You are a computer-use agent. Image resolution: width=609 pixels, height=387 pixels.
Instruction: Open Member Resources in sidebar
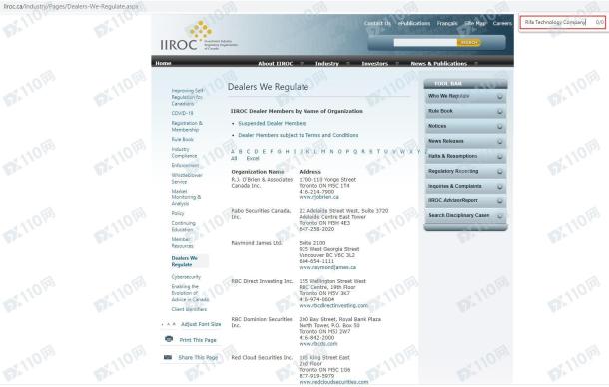[x=182, y=243]
